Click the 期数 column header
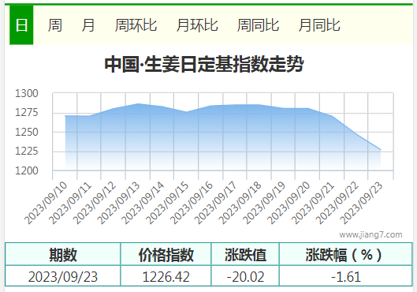The height and width of the screenshot is (292, 417). (63, 254)
